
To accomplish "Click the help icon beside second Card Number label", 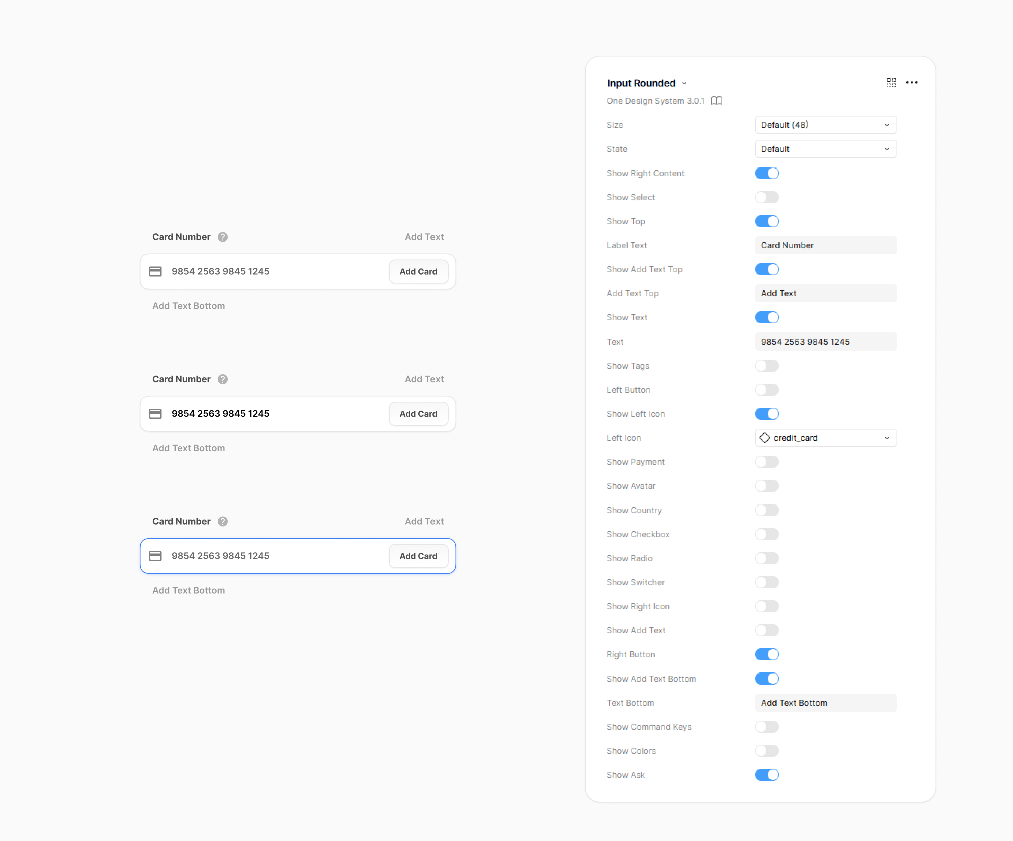I will (x=223, y=379).
